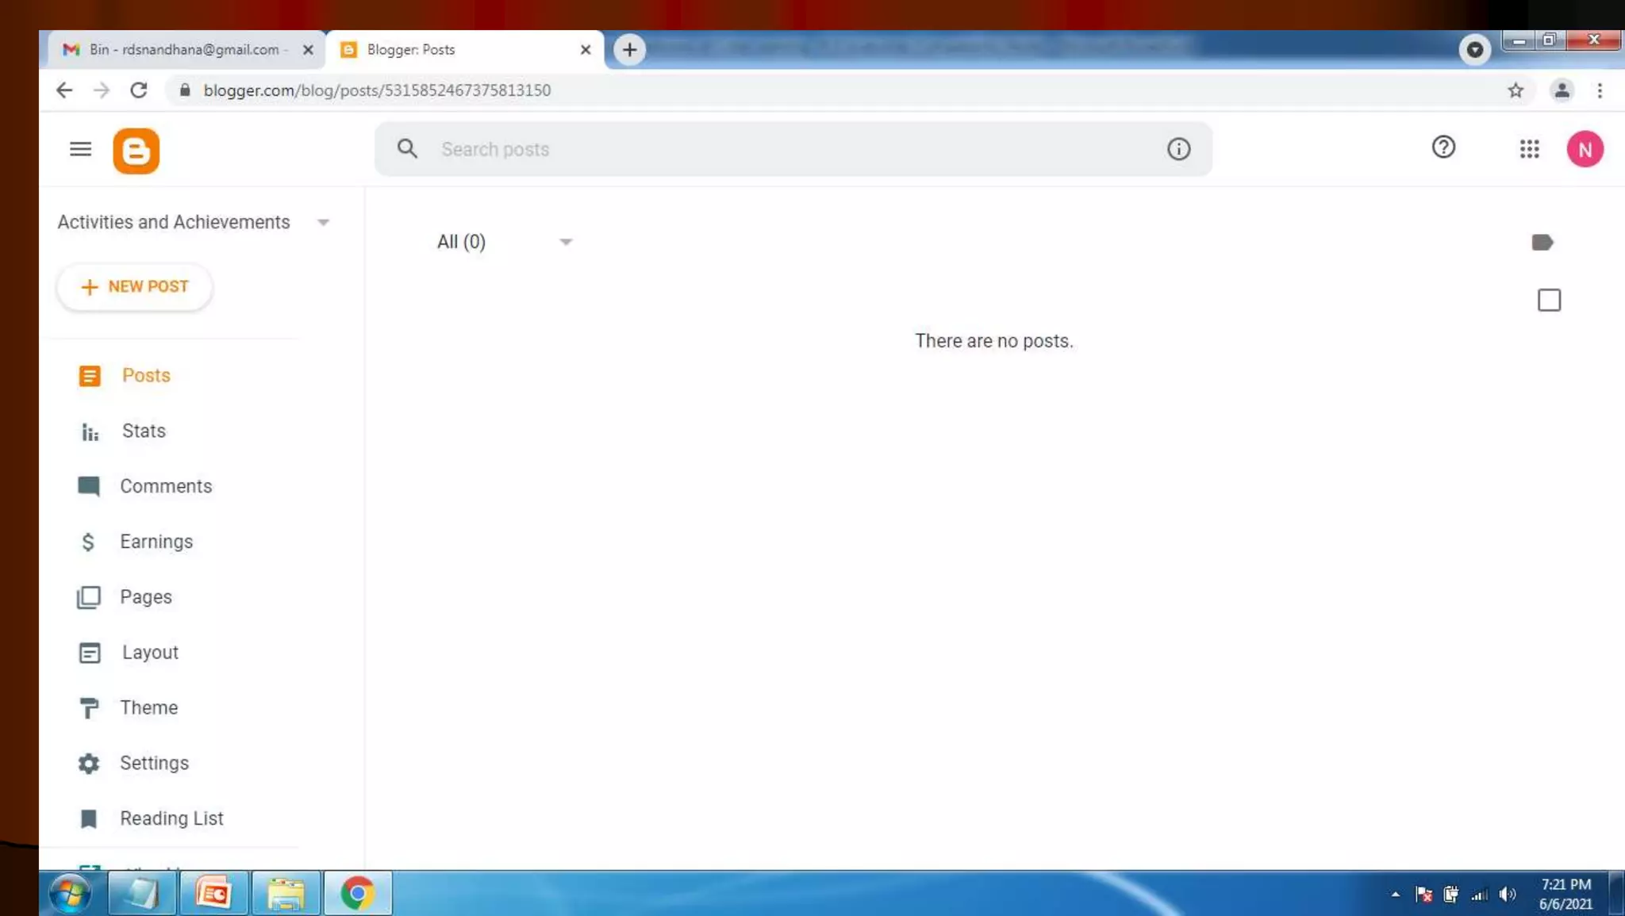Click the label tag icon
Viewport: 1625px width, 916px height.
(x=1542, y=243)
